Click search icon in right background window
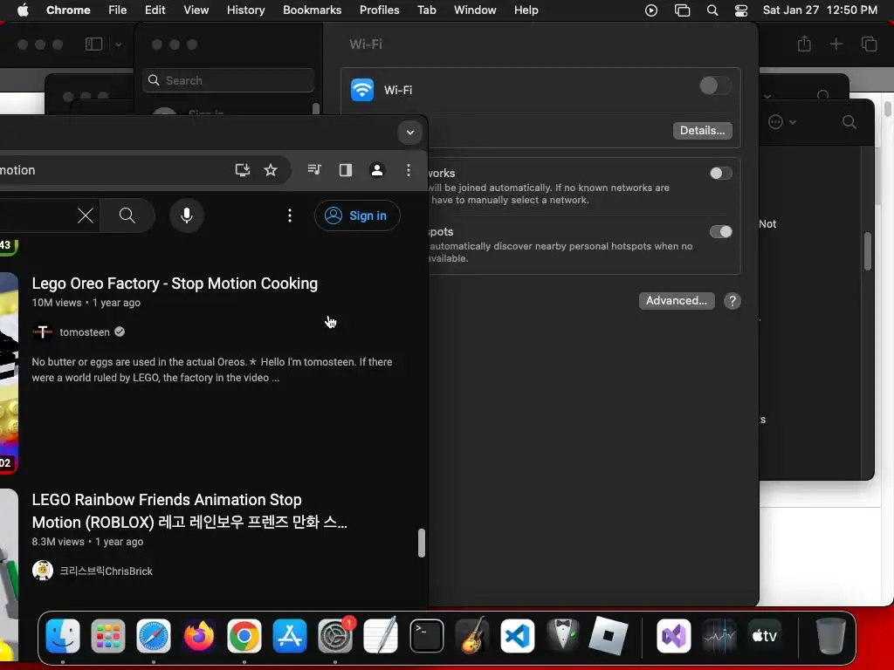 click(x=849, y=122)
